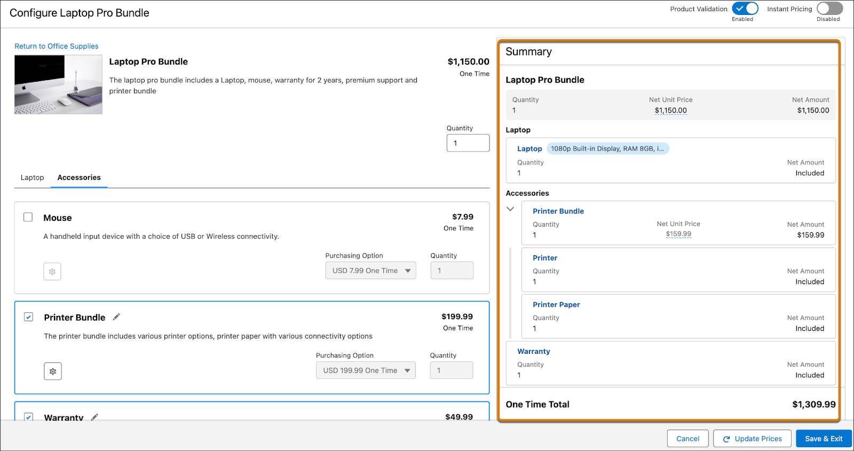Toggle Product Validation switch off

[745, 9]
